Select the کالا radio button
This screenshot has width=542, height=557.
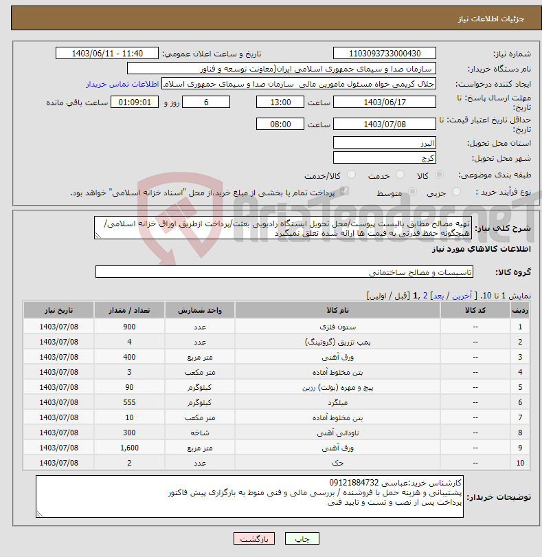click(x=439, y=175)
